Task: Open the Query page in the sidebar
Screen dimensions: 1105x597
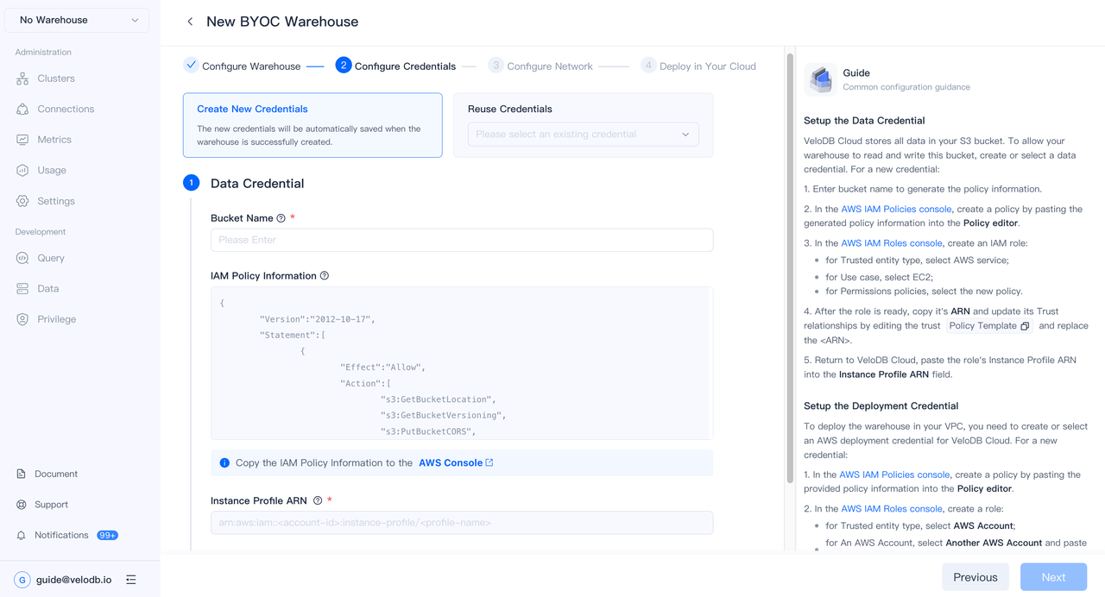Action: [50, 258]
